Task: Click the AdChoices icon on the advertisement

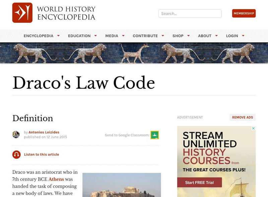Action: tap(254, 129)
